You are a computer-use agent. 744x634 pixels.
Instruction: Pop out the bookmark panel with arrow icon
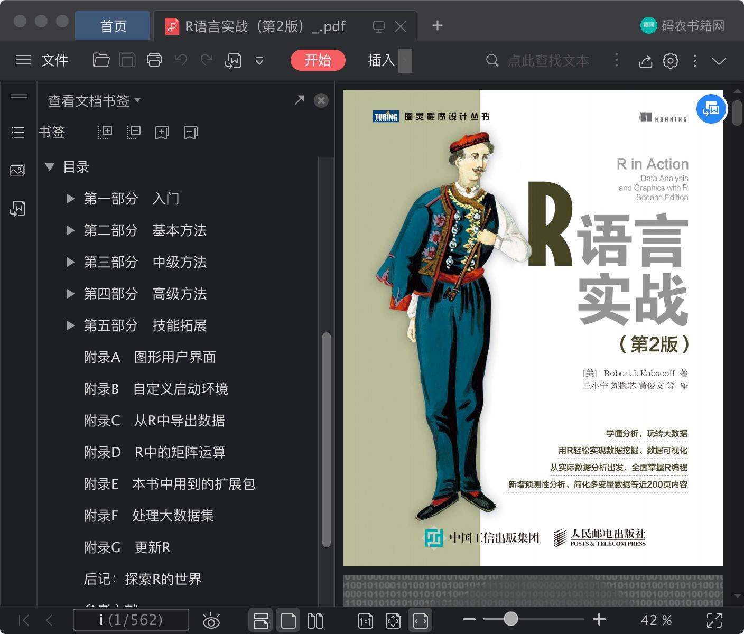coord(300,99)
